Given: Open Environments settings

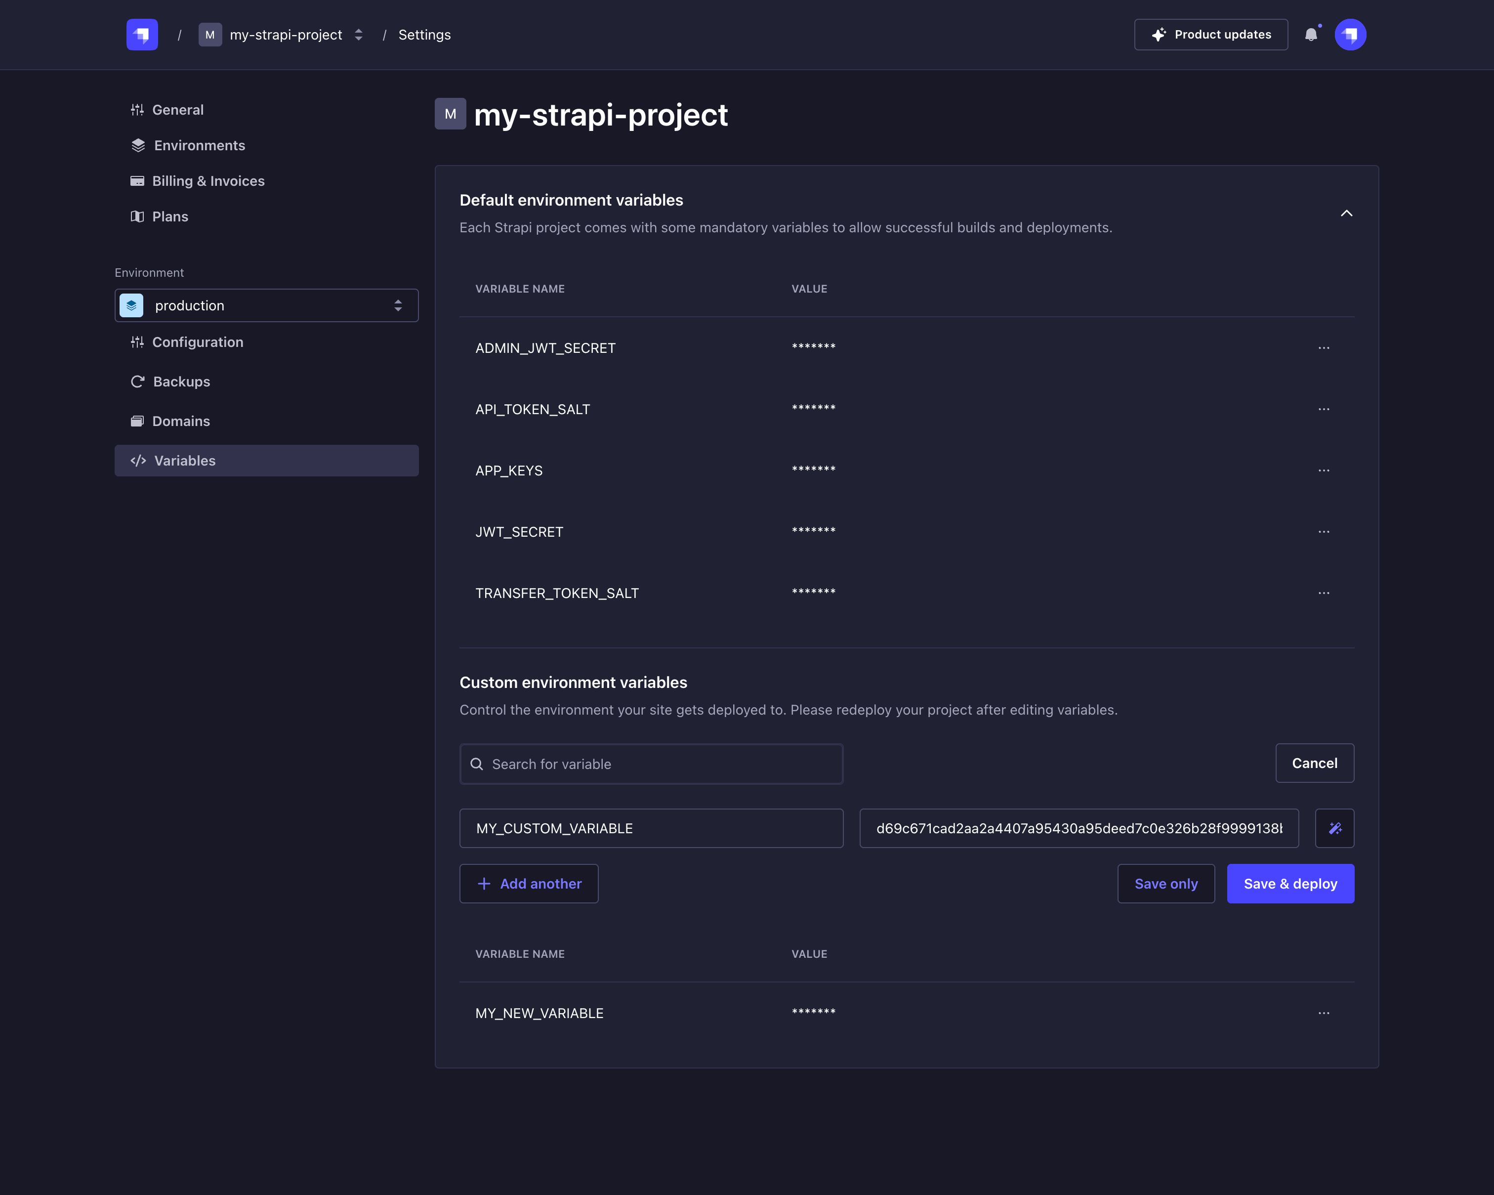Looking at the screenshot, I should pyautogui.click(x=188, y=146).
